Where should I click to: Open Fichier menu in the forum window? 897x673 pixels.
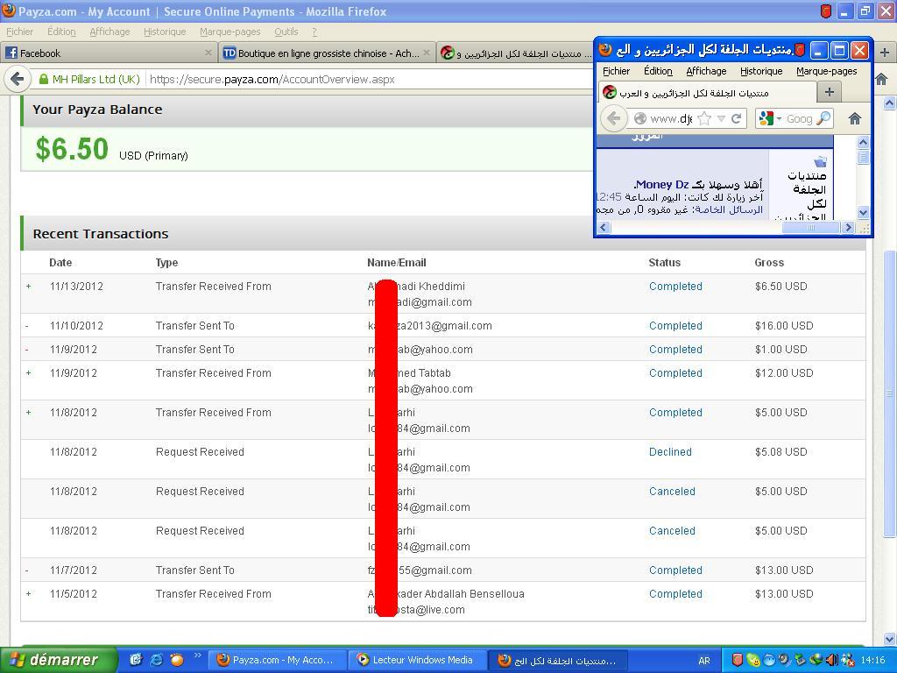click(x=616, y=71)
